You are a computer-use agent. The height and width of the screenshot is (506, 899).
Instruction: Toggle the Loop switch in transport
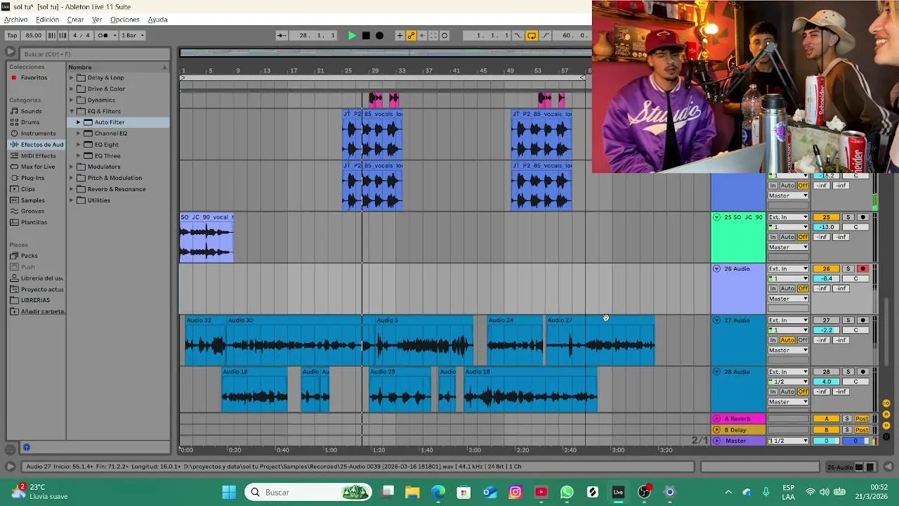[x=532, y=35]
